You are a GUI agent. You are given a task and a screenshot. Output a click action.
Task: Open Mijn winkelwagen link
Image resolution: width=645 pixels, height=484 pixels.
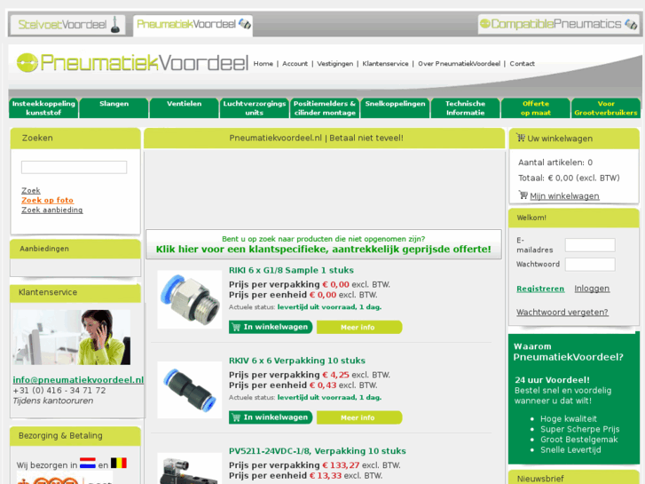(x=564, y=196)
